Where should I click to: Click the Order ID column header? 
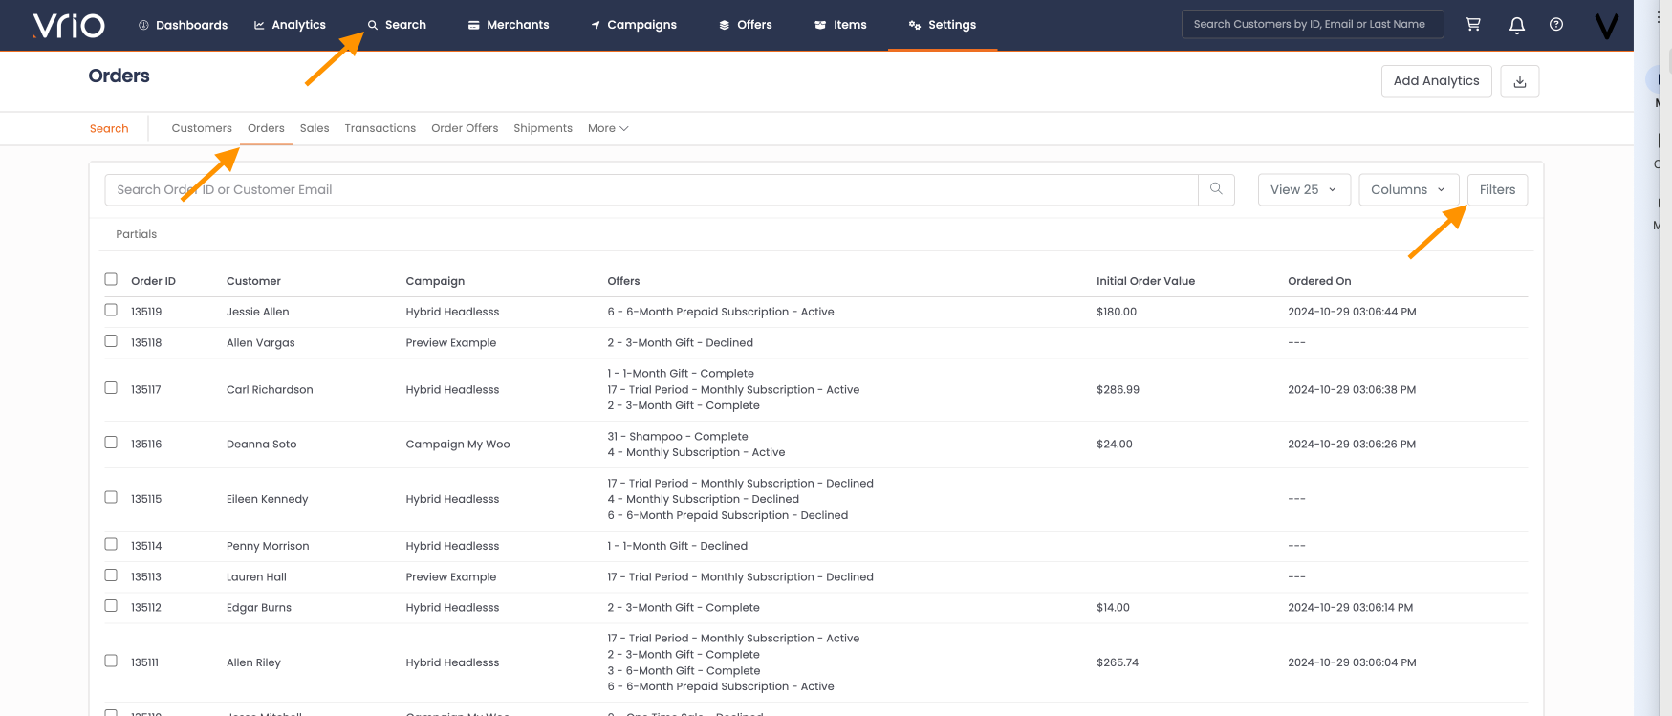(x=153, y=281)
